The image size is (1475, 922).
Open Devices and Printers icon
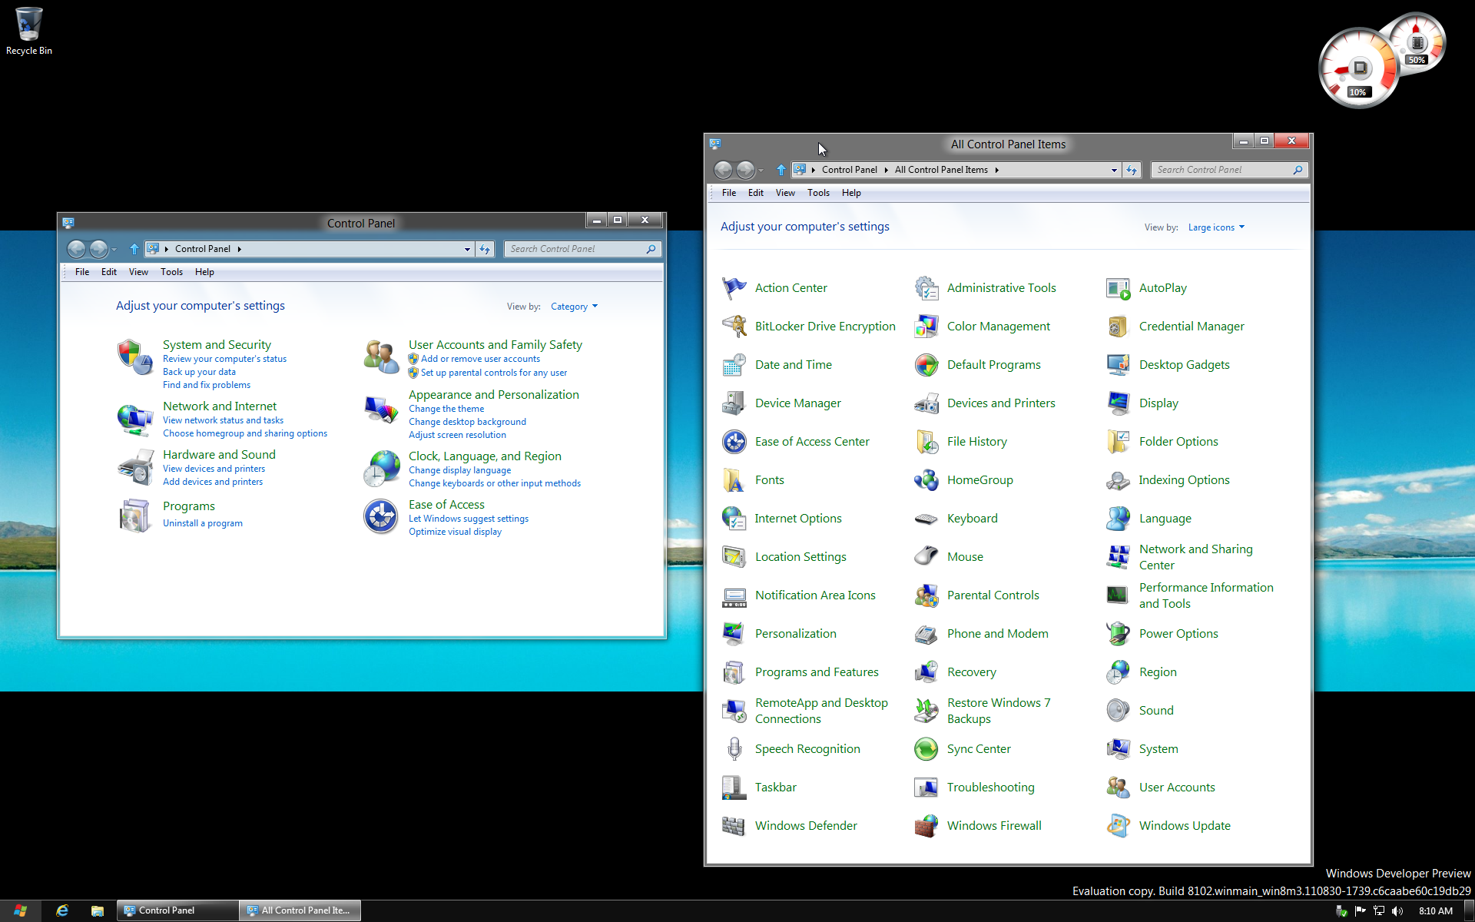click(x=926, y=403)
